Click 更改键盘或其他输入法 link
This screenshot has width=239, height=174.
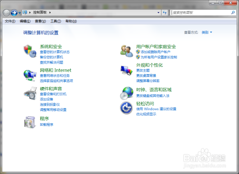tap(153, 96)
